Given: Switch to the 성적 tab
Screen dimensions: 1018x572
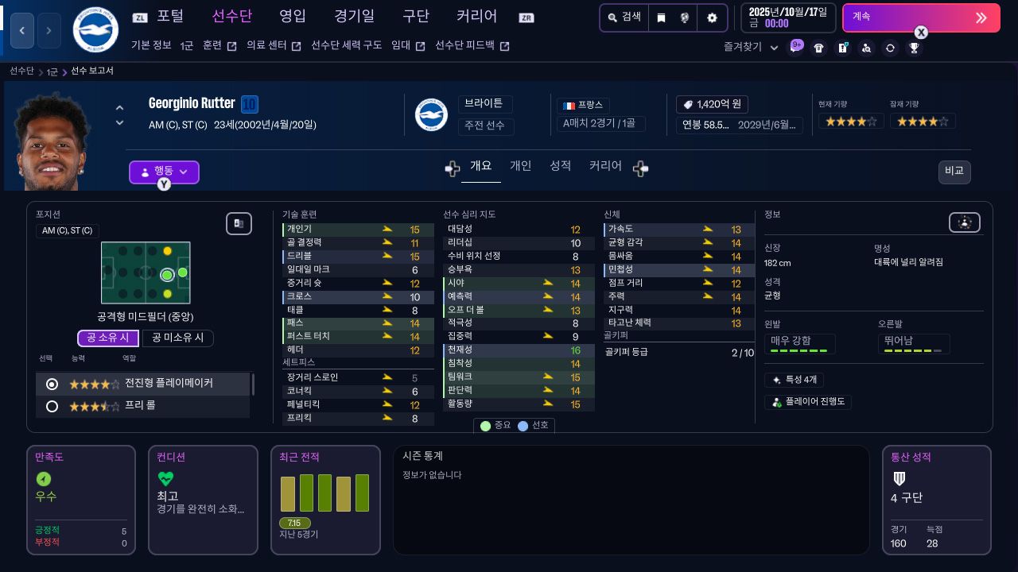Looking at the screenshot, I should click(560, 165).
